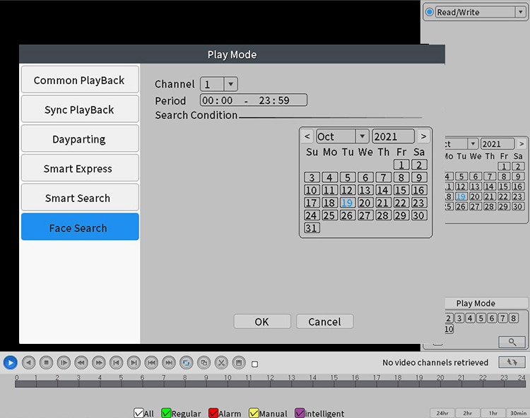Viewport: 530px width, 418px height.
Task: Click the sync refresh arrows button
Action: coord(512,362)
